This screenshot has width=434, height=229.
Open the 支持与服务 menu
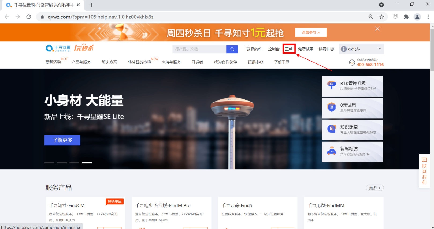(x=171, y=62)
